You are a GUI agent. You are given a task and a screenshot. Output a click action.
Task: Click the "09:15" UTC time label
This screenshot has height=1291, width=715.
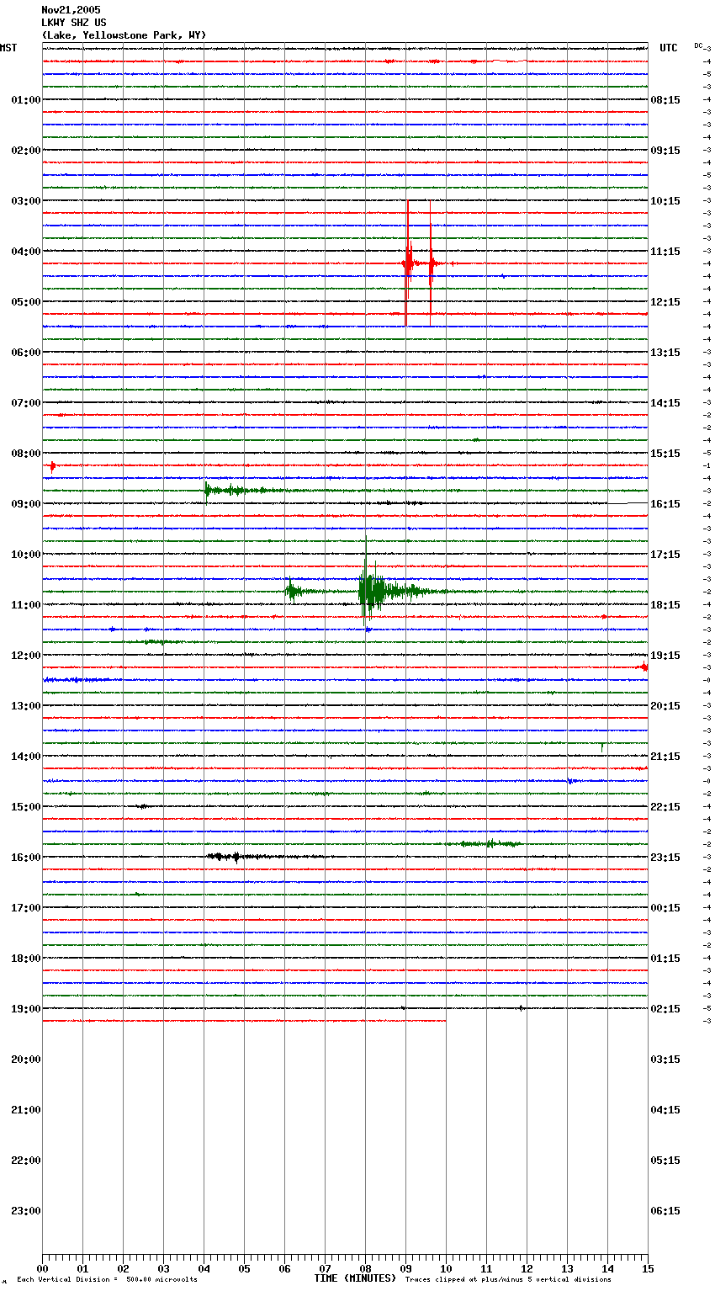click(665, 151)
